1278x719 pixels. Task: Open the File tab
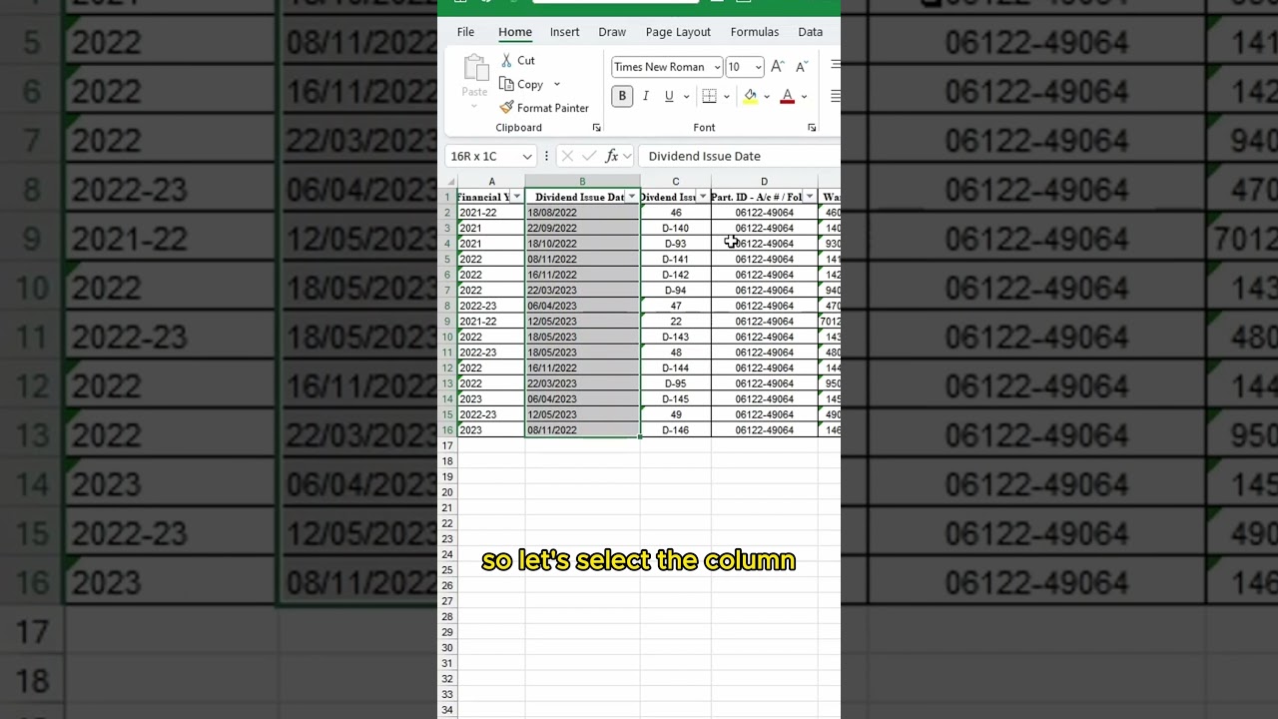(465, 32)
